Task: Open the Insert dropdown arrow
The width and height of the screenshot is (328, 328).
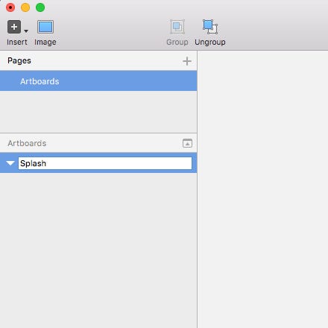Action: [x=26, y=31]
